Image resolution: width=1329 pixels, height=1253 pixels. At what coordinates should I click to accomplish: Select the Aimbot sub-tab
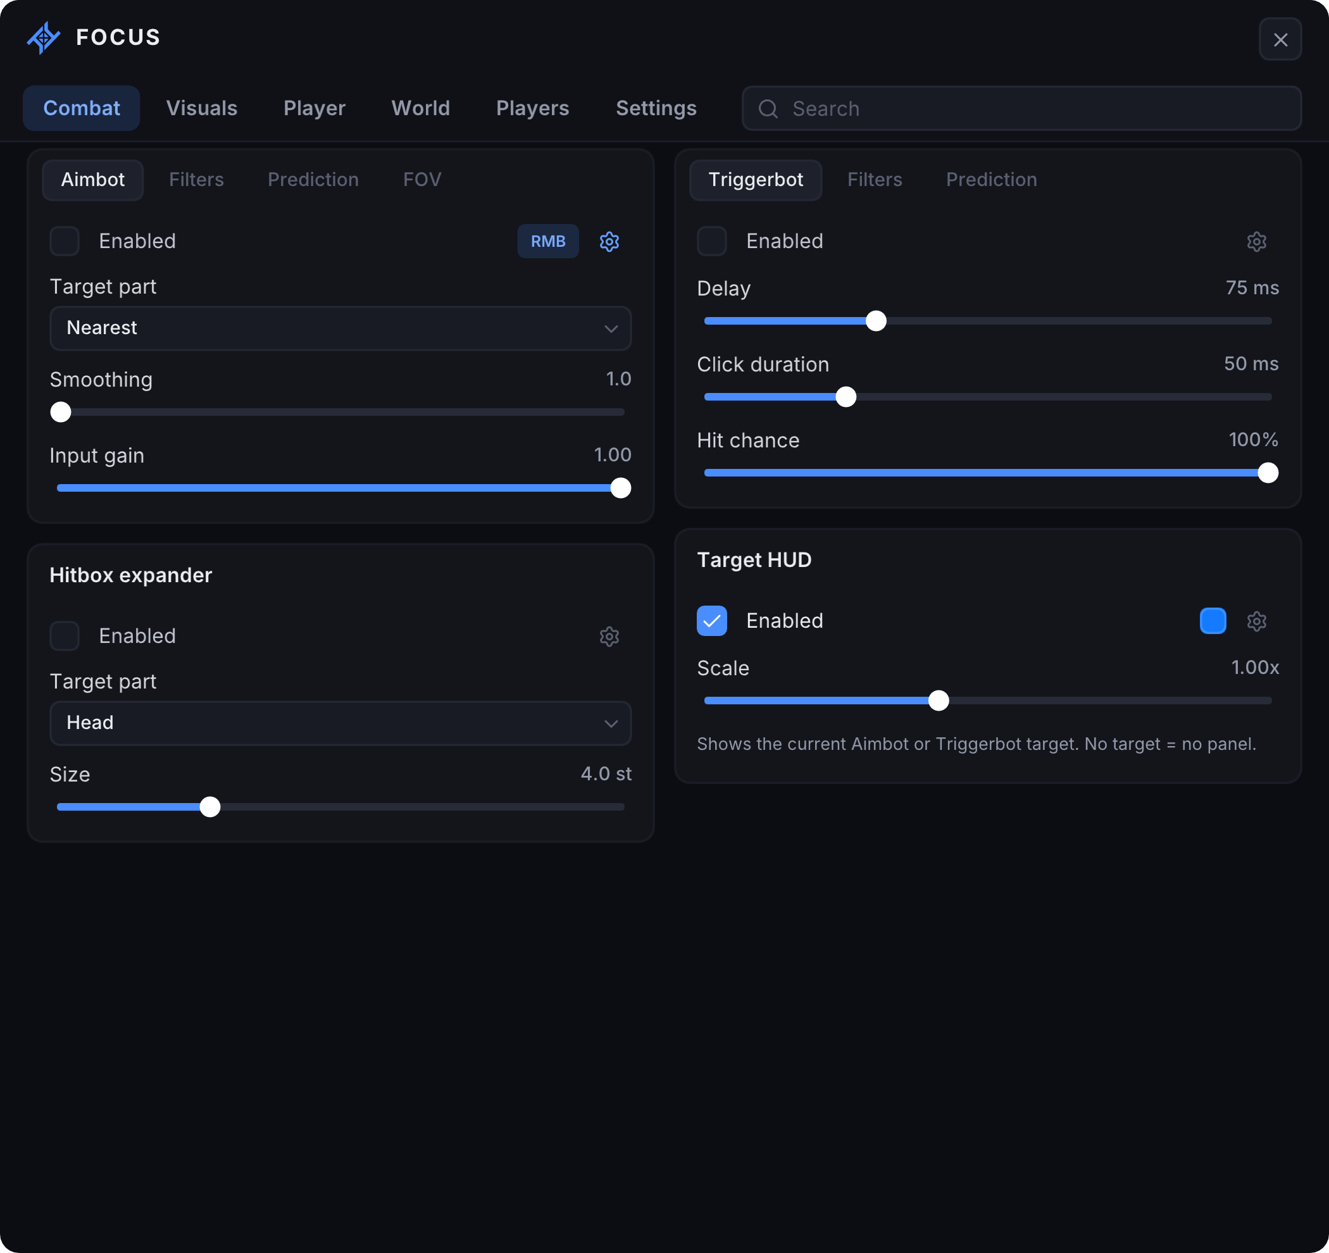click(x=93, y=180)
